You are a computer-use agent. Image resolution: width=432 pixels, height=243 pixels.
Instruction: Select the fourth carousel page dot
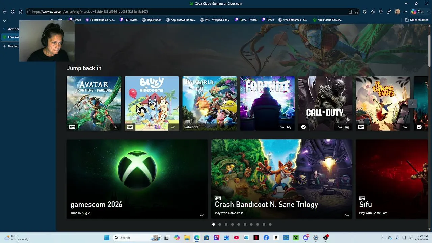click(232, 224)
